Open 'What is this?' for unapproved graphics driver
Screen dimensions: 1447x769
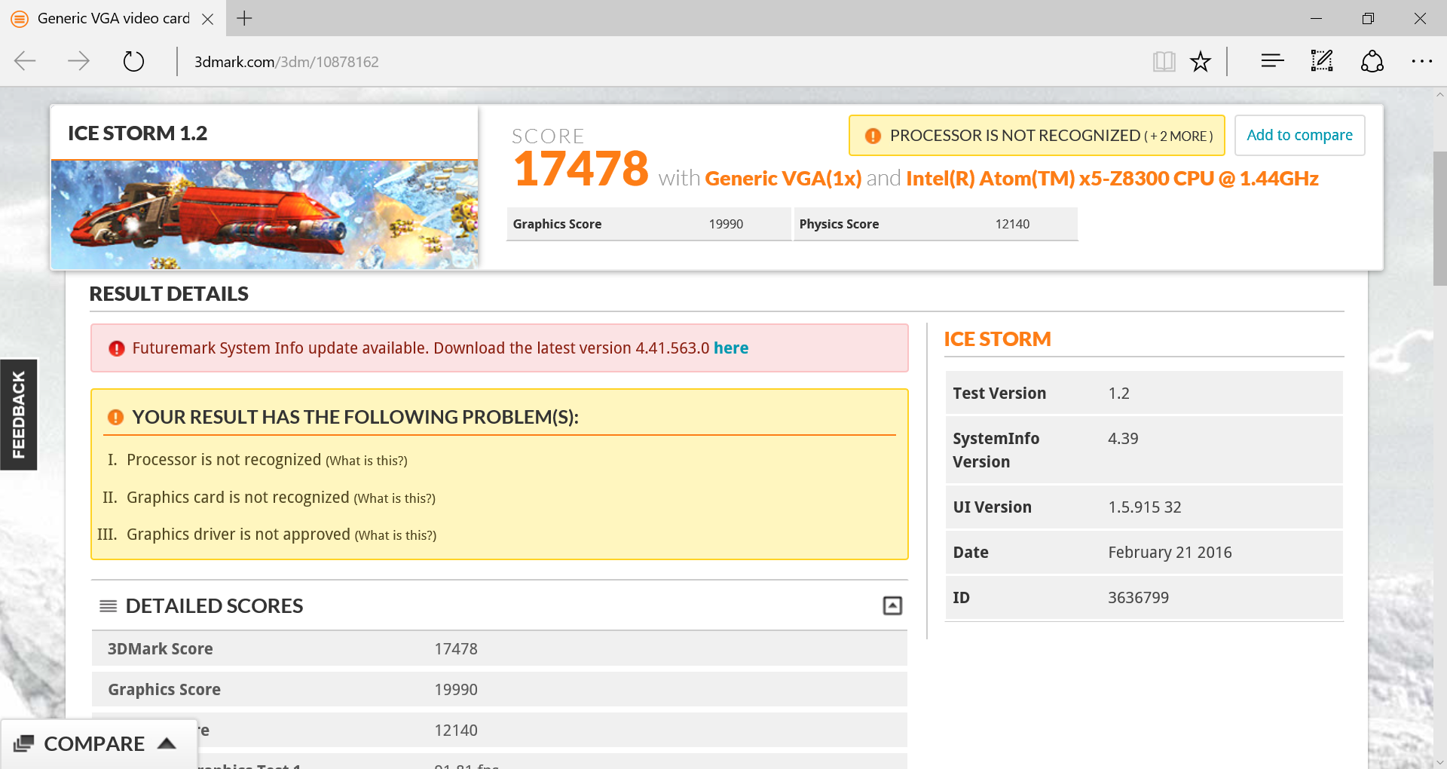[395, 535]
